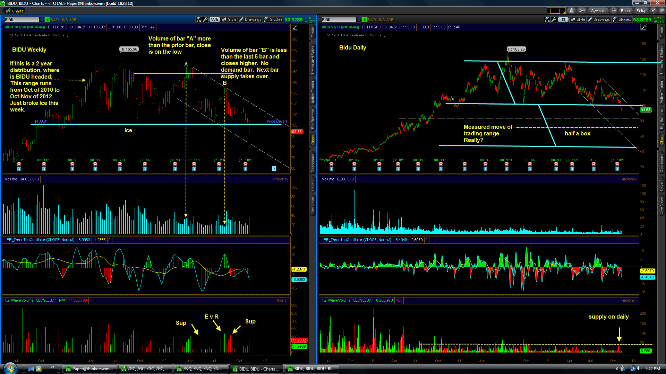This screenshot has width=666, height=374.
Task: Open the Symbols button
Action: click(598, 11)
